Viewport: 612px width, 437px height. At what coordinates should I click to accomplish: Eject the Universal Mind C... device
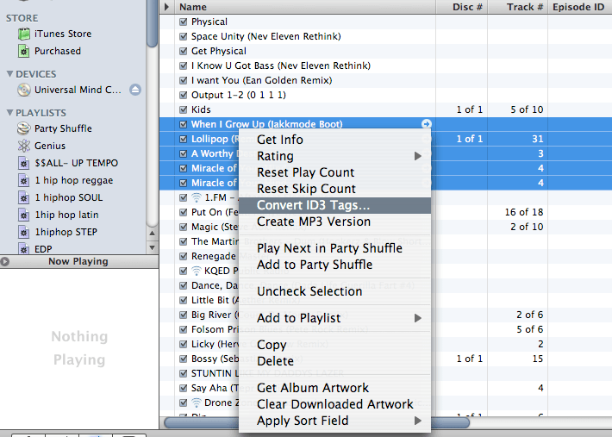[135, 90]
